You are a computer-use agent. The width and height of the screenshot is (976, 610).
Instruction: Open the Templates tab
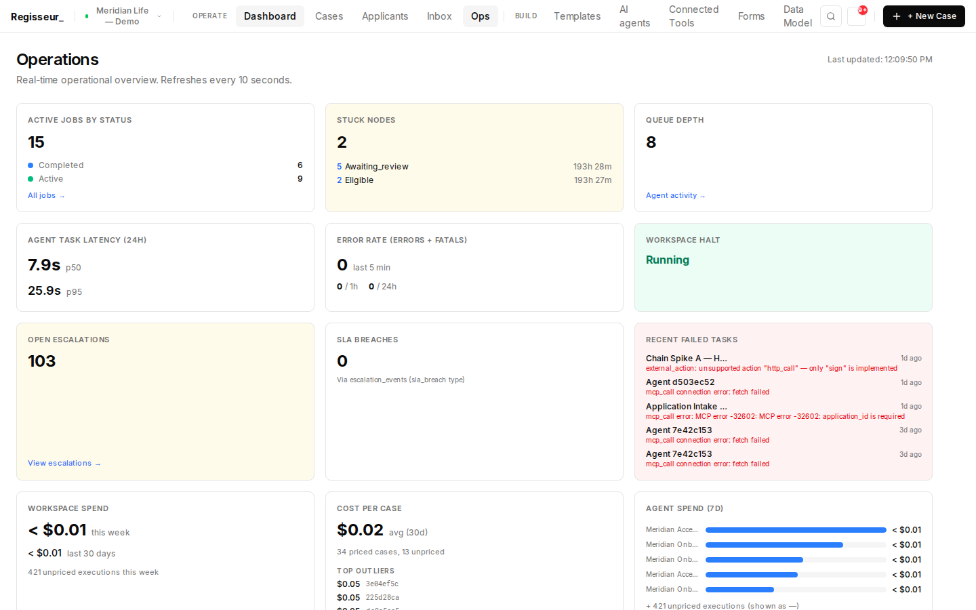[577, 16]
